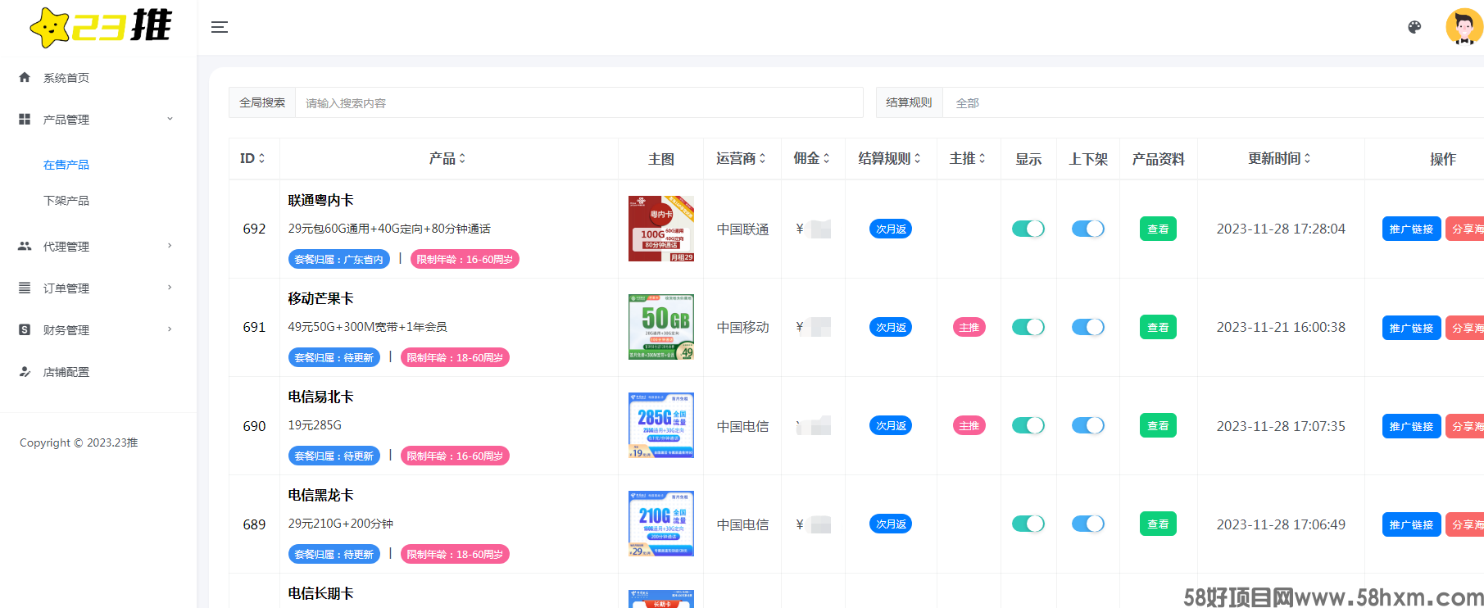Sort by 主推 column arrows
Image resolution: width=1484 pixels, height=608 pixels.
[982, 158]
